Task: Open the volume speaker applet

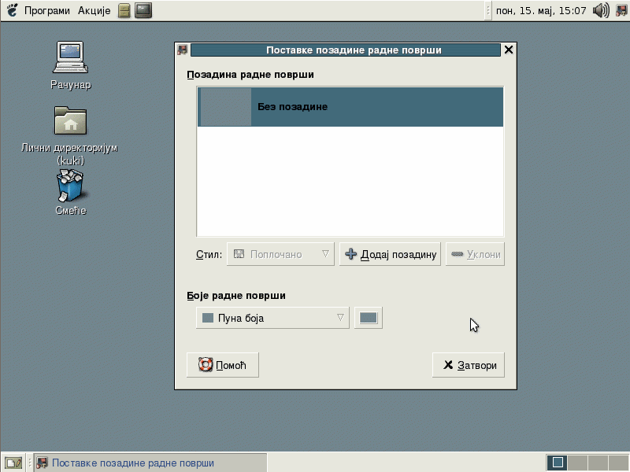Action: [601, 10]
